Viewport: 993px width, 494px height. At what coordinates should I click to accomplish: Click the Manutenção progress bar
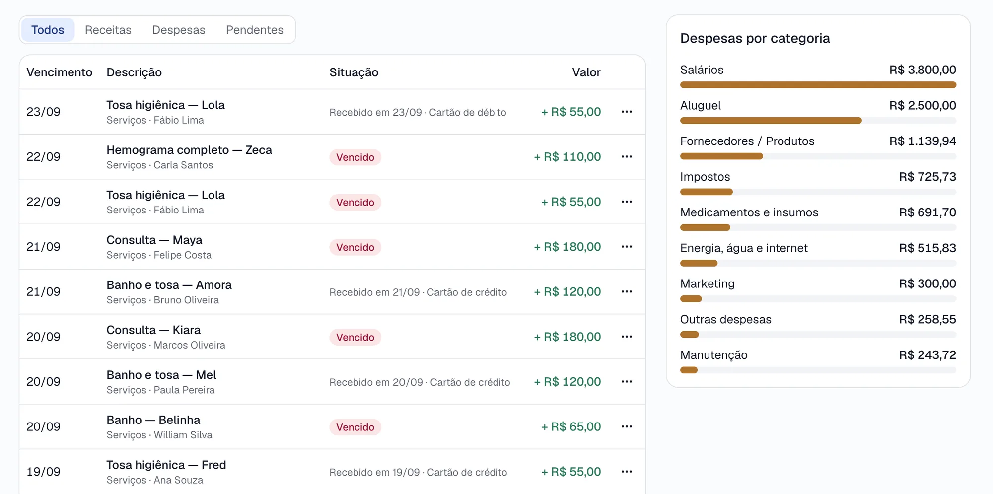coord(818,370)
